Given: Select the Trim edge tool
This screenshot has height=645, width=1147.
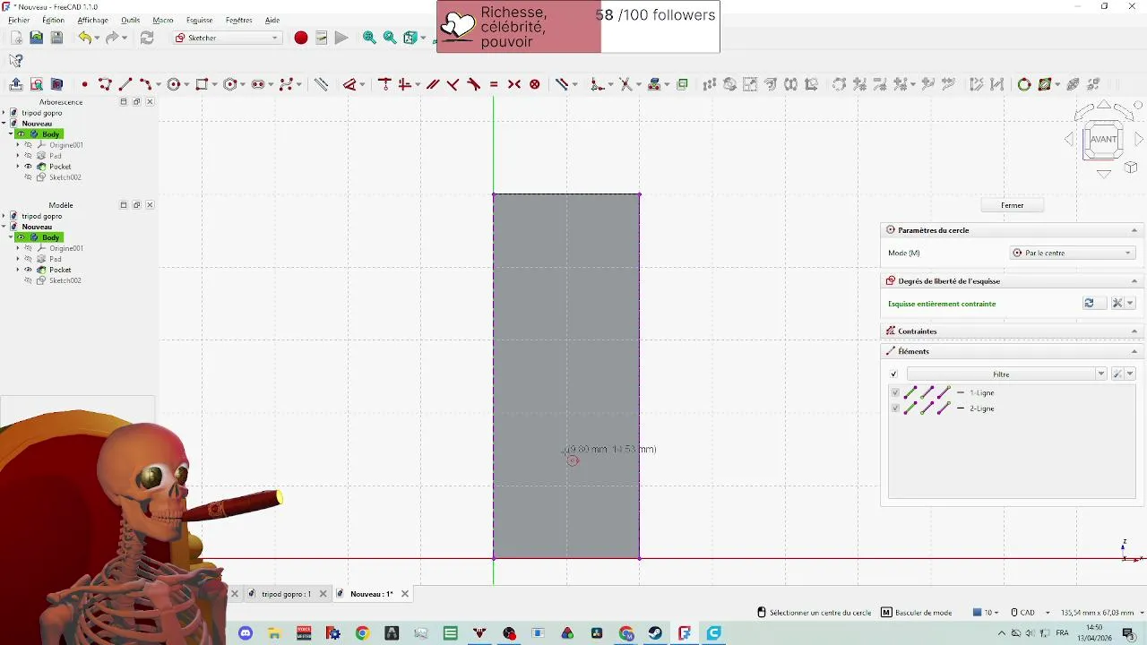Looking at the screenshot, I should [625, 84].
